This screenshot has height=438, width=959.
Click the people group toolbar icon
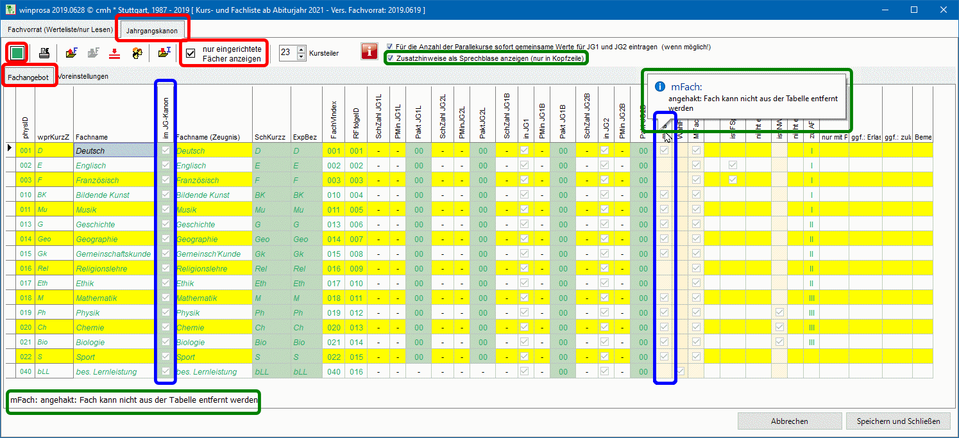137,53
